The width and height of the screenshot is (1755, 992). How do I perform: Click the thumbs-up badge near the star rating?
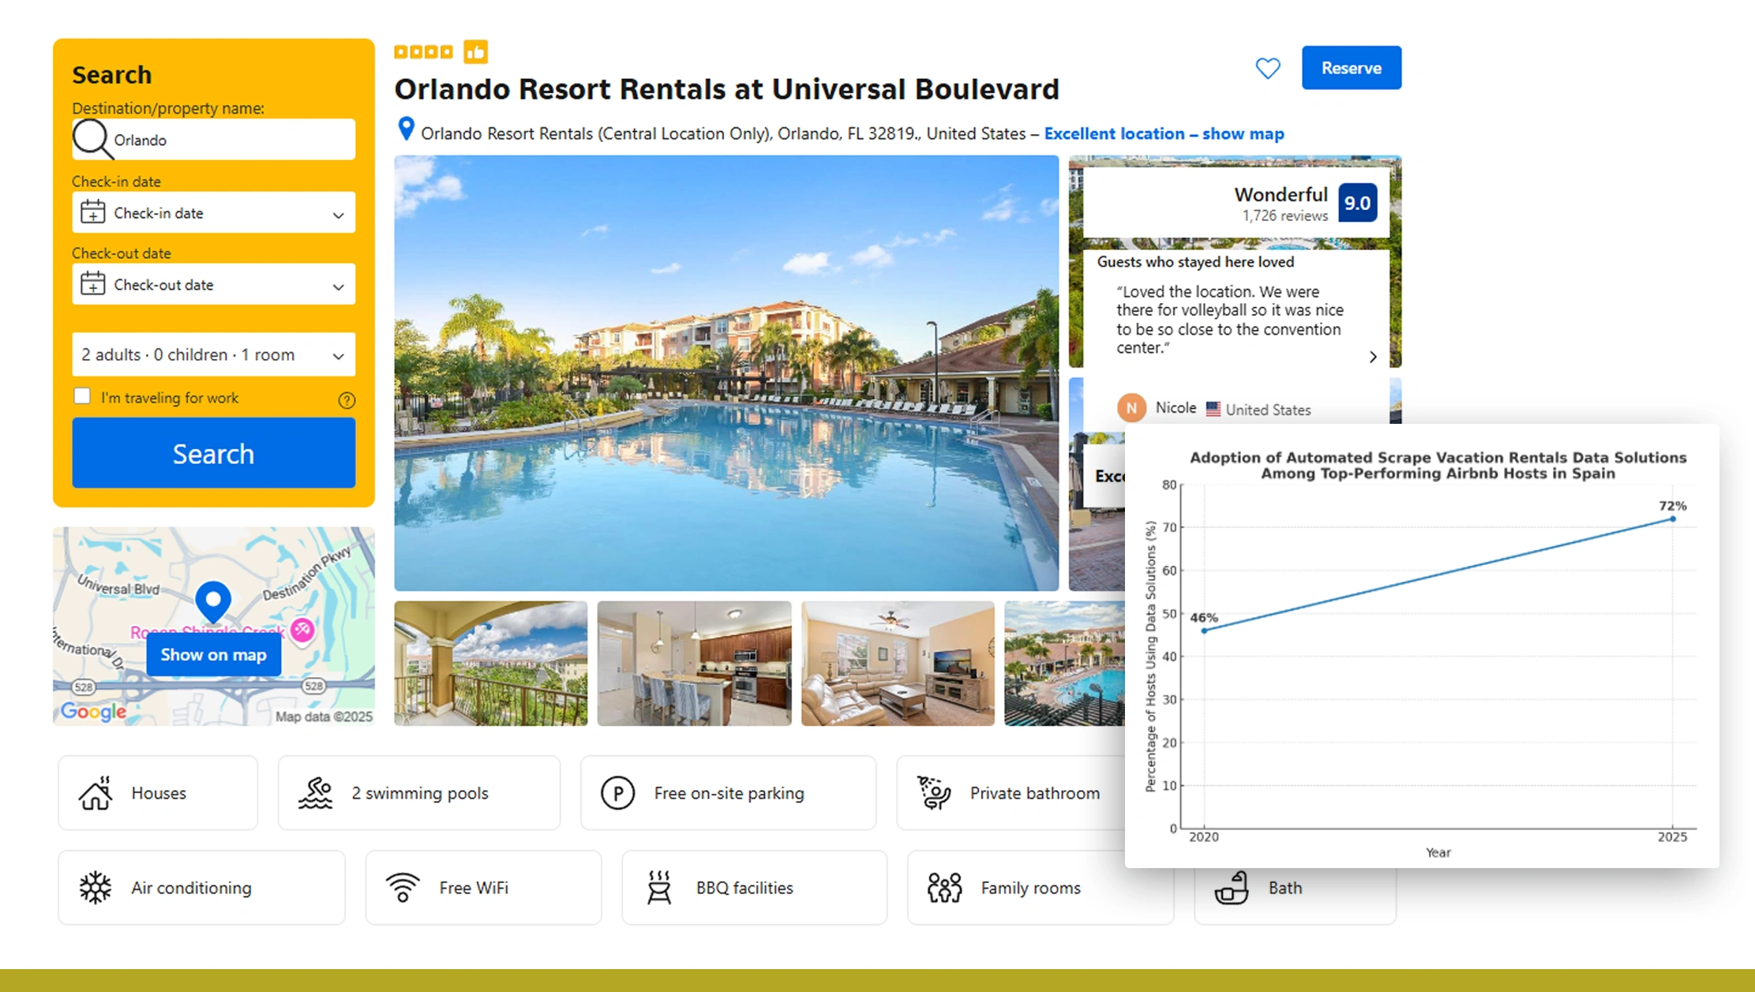(x=475, y=50)
